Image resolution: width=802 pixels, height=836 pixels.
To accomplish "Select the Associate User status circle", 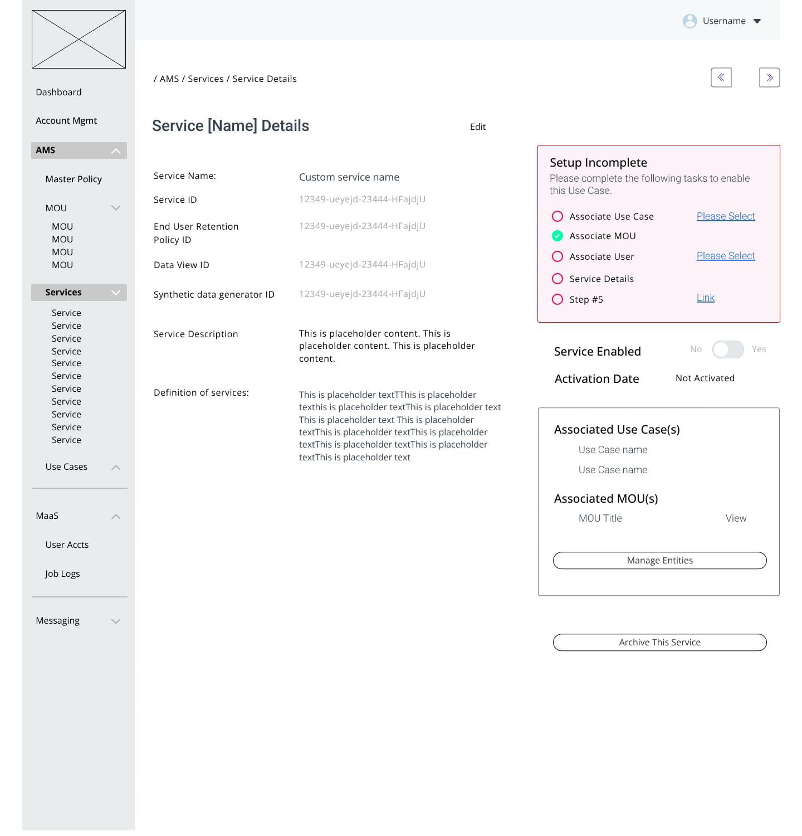I will [x=558, y=256].
